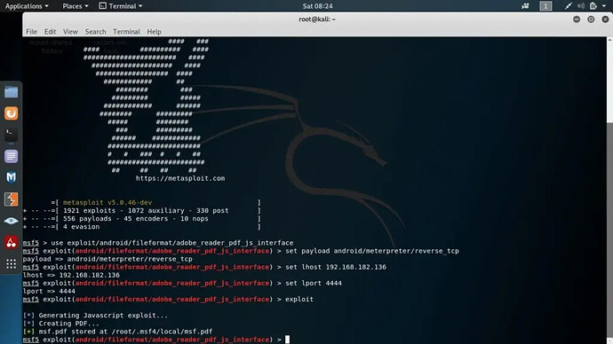Click the volume speaker icon
613x344 pixels.
(x=581, y=6)
